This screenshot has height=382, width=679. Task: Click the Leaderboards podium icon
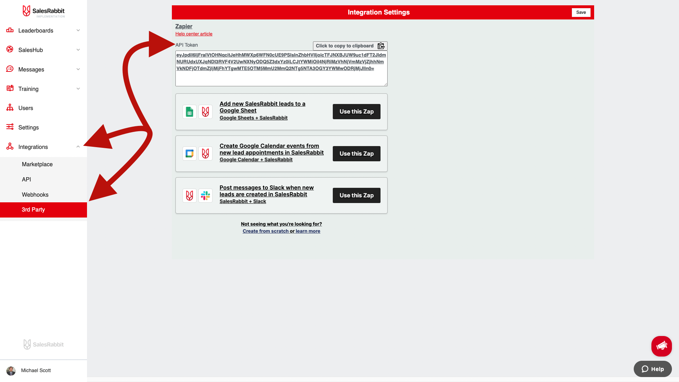click(x=10, y=30)
